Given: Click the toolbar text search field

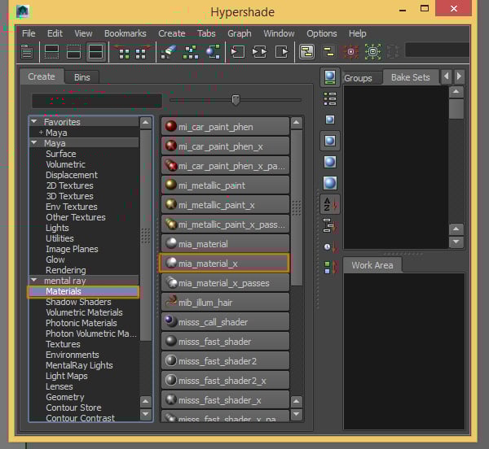Looking at the screenshot, I should [x=437, y=50].
